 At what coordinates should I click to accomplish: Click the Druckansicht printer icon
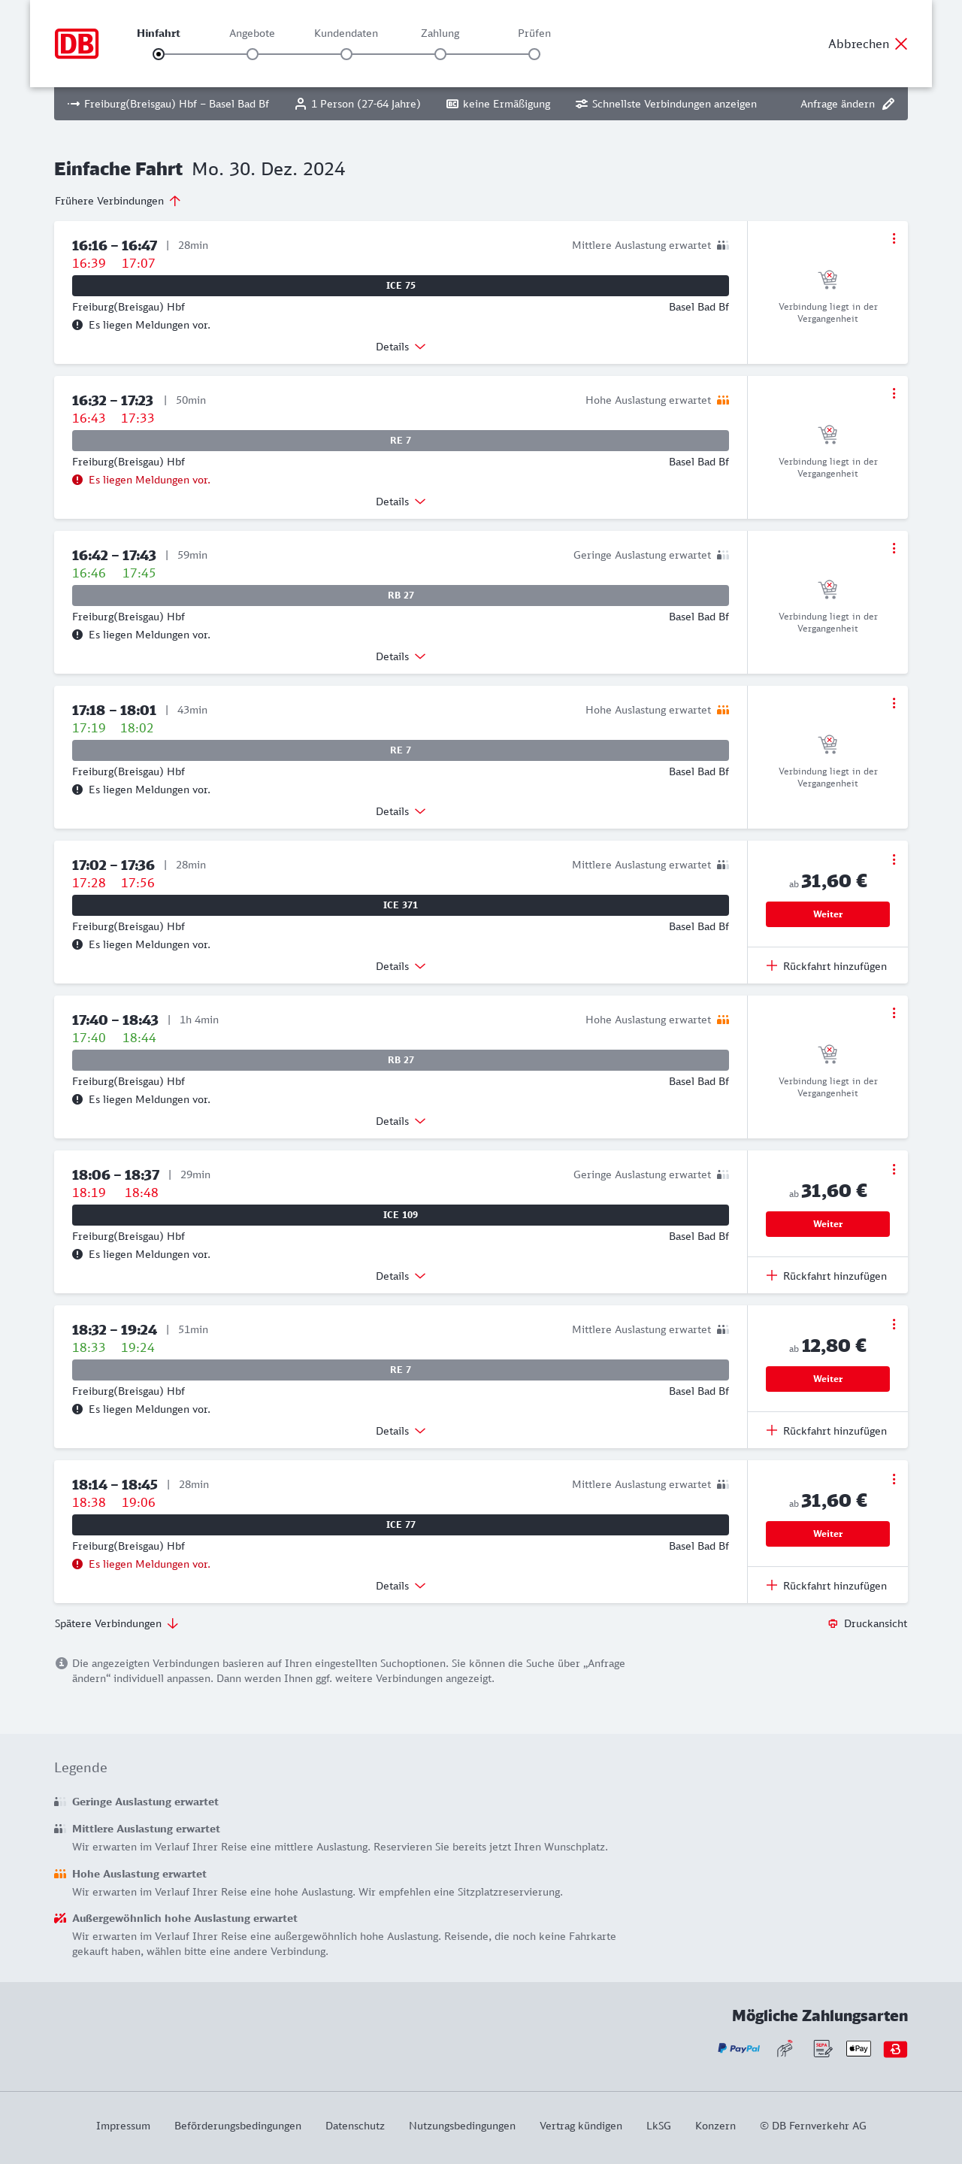pyautogui.click(x=832, y=1624)
